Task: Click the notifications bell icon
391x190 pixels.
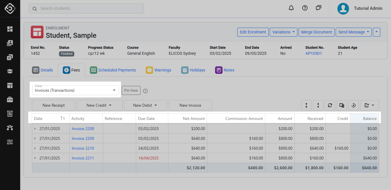Action: (291, 8)
